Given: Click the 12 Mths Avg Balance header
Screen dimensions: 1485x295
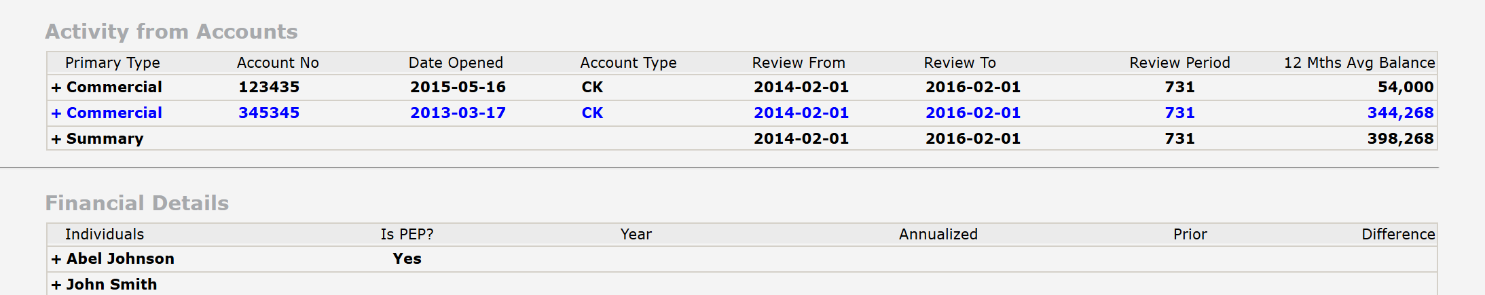Looking at the screenshot, I should click(x=1359, y=62).
